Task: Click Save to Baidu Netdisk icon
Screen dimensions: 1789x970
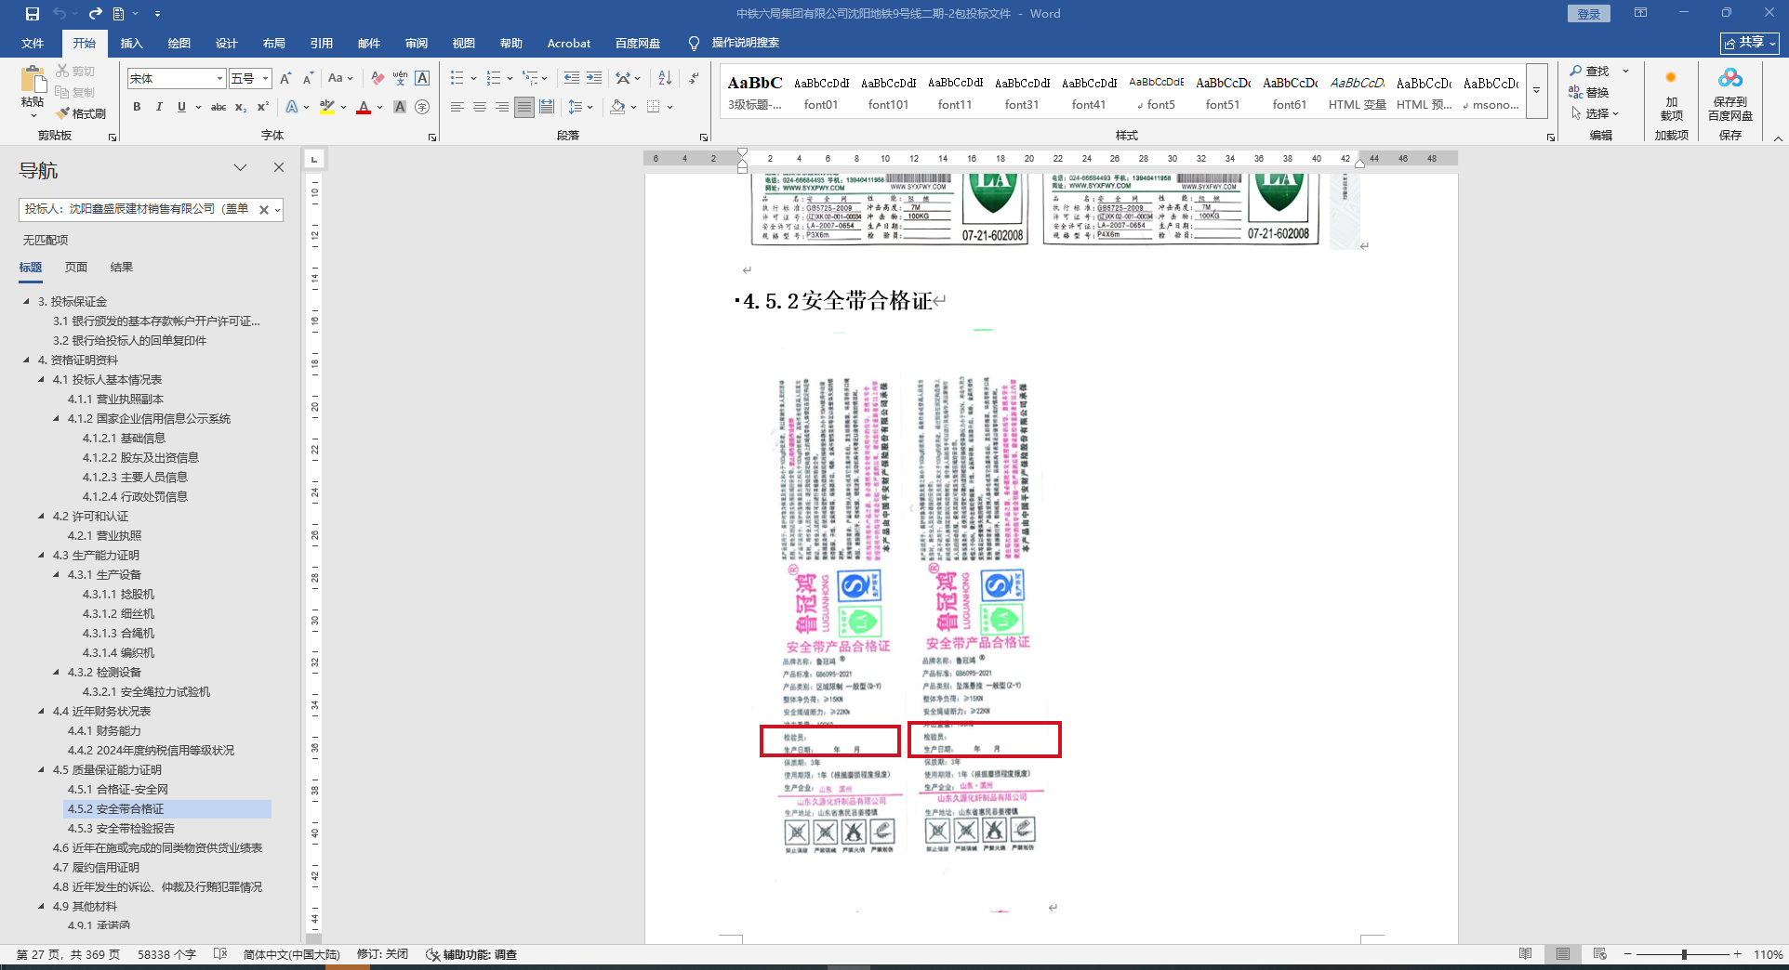Action: [1730, 96]
